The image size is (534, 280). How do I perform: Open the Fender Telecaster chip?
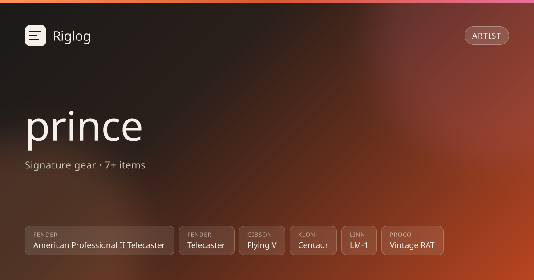[x=206, y=240]
